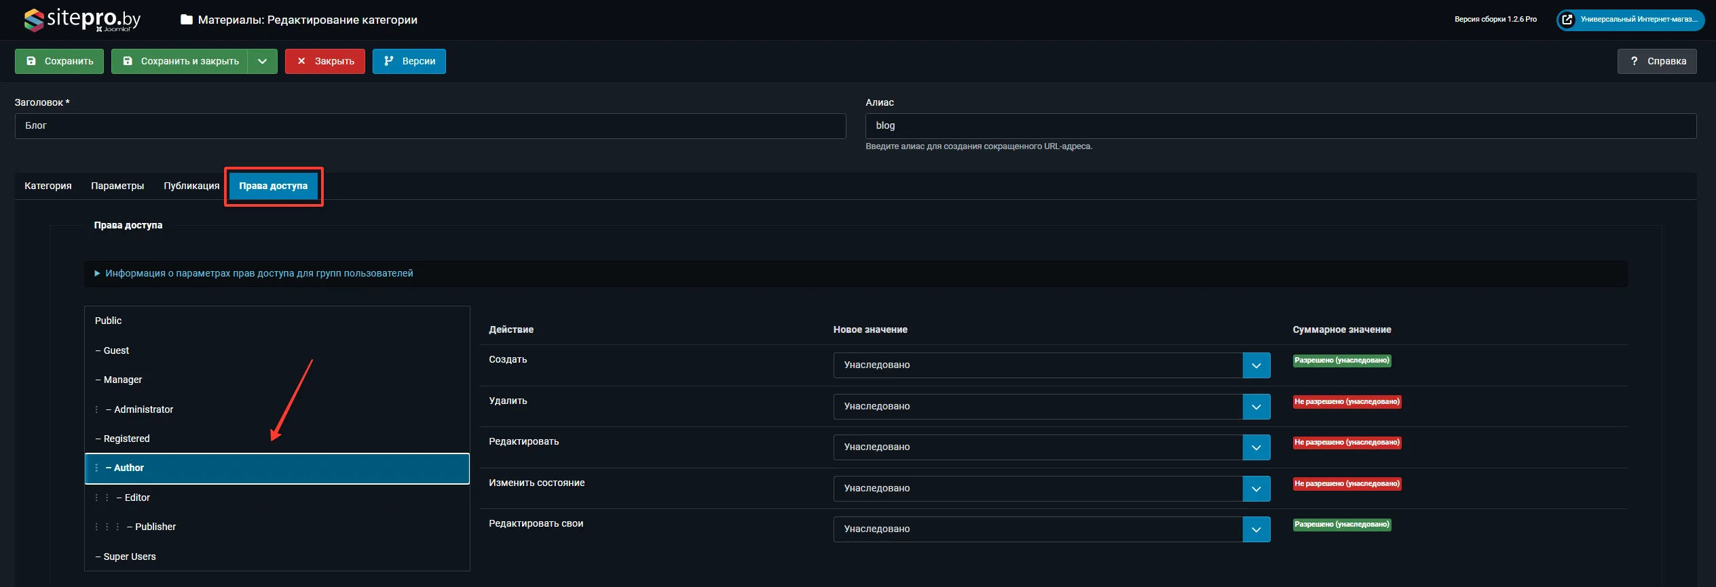The width and height of the screenshot is (1716, 587).
Task: Select the Super Users group
Action: (130, 556)
